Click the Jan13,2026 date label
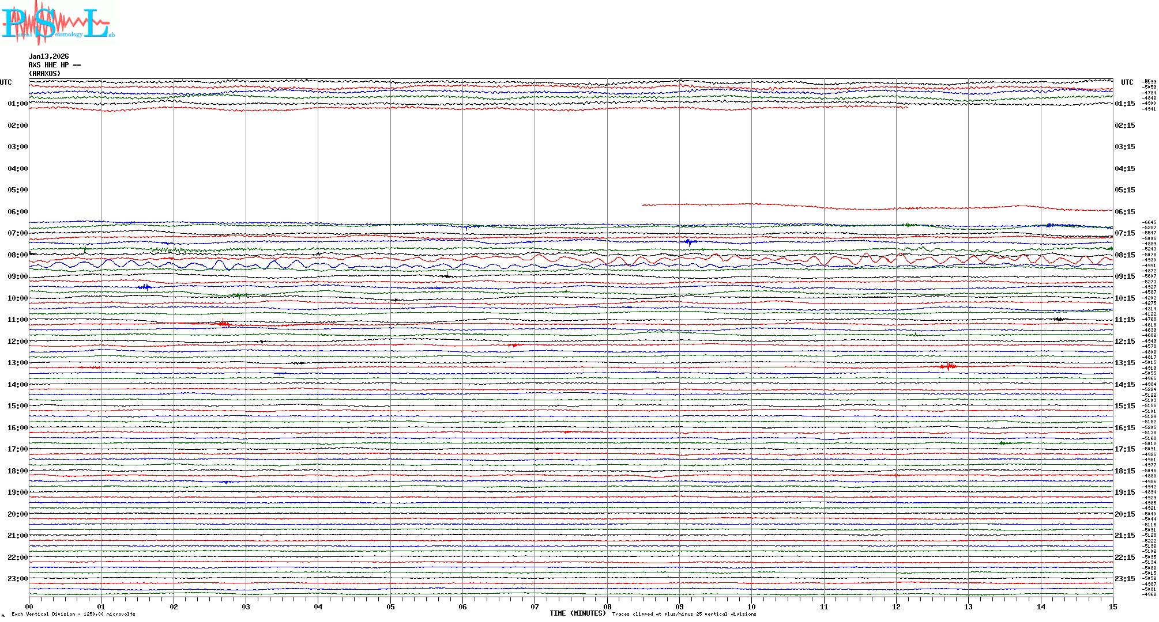 48,56
